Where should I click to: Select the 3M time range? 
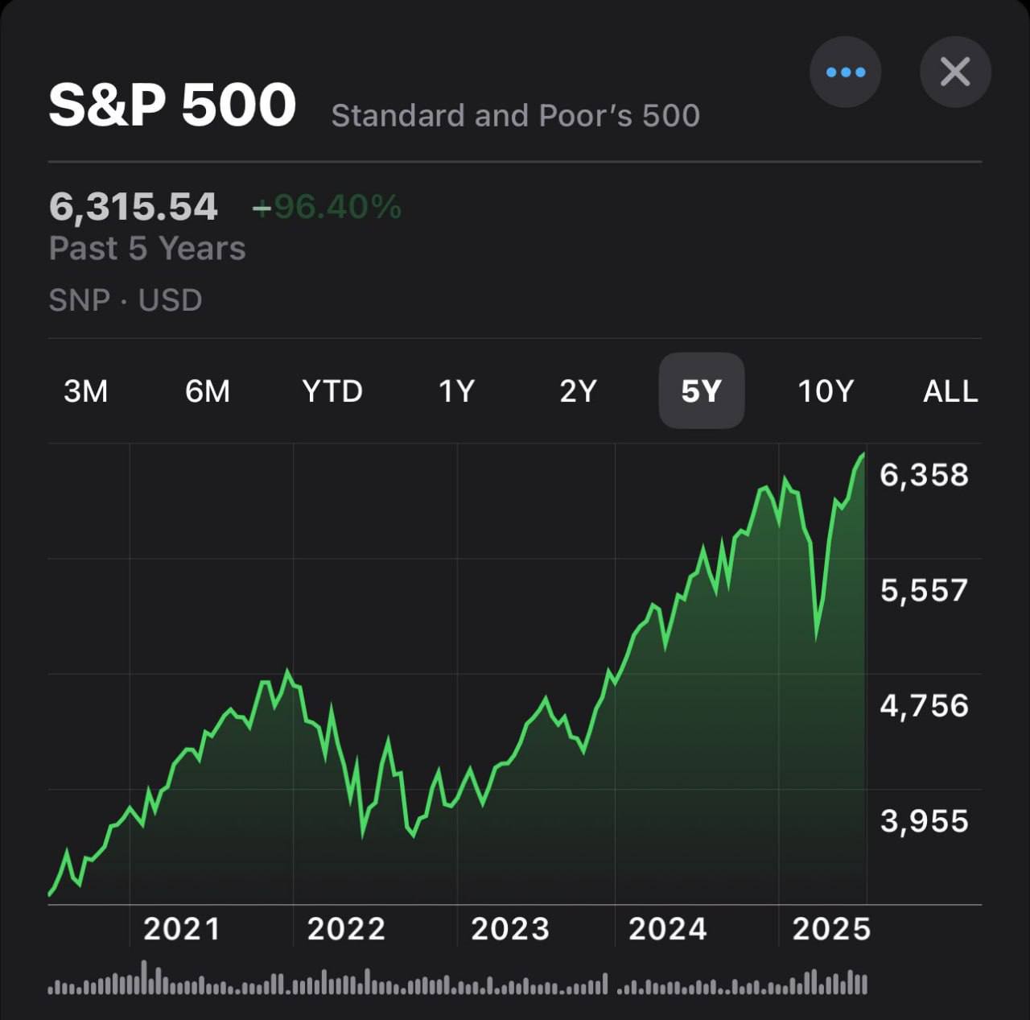pyautogui.click(x=85, y=391)
